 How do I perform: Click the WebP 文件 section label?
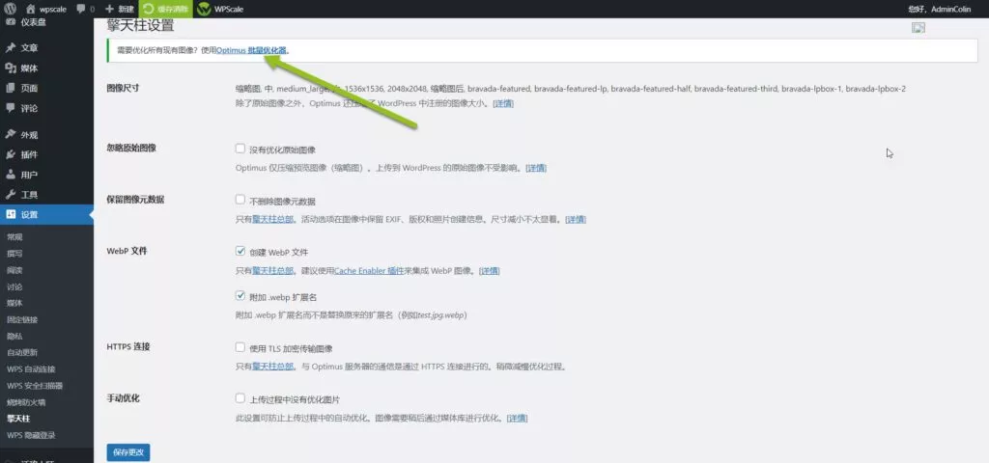(x=127, y=251)
